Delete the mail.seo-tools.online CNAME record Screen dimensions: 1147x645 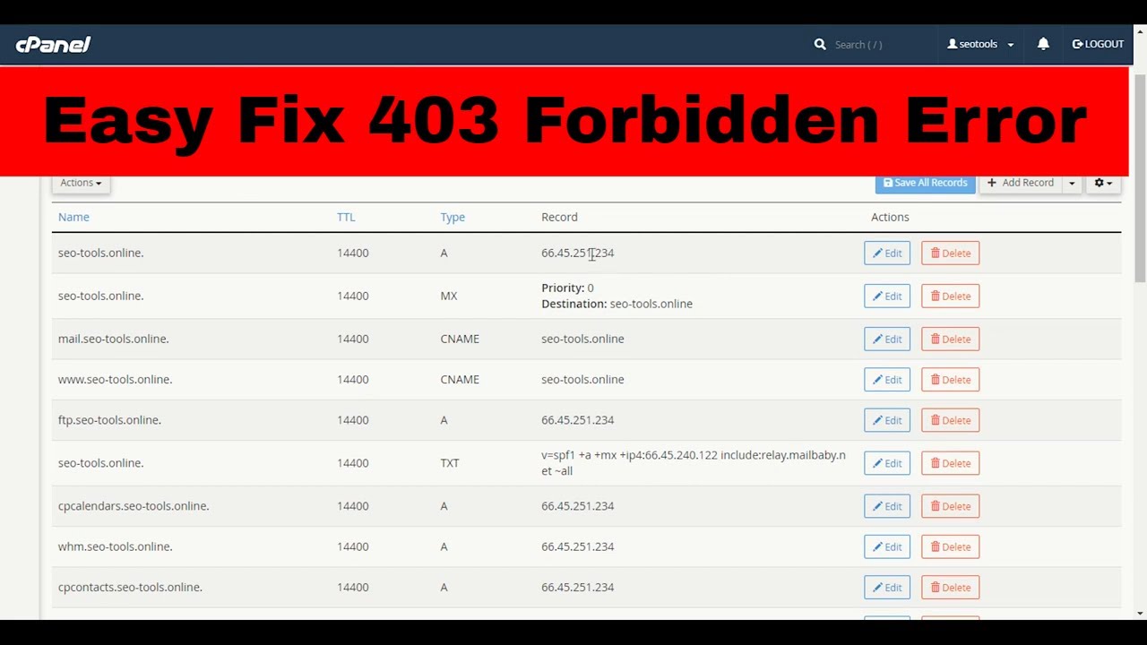tap(950, 340)
